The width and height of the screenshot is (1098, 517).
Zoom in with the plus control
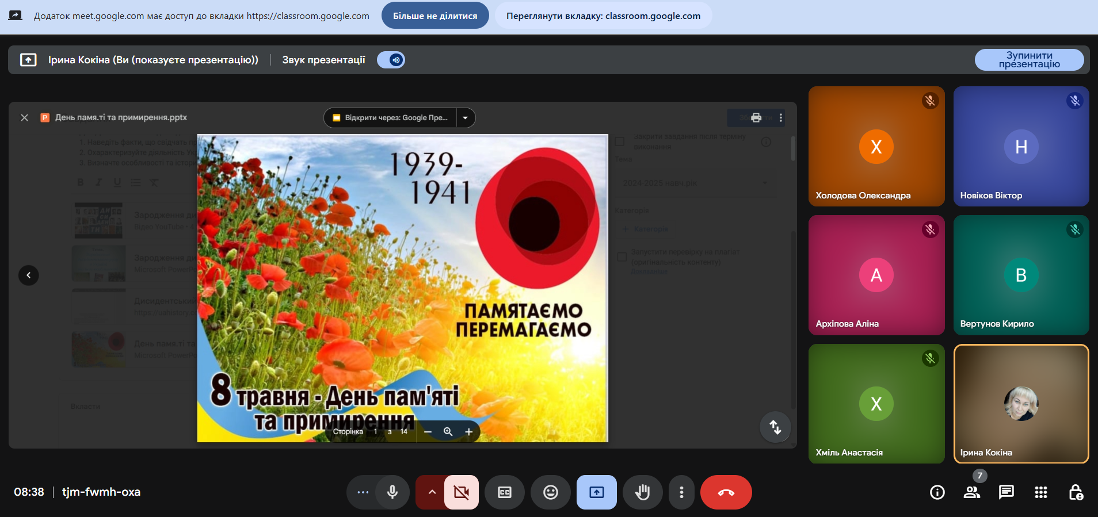click(469, 432)
